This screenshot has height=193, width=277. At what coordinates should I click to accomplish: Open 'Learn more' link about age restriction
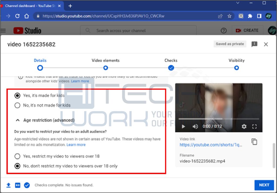(76, 145)
